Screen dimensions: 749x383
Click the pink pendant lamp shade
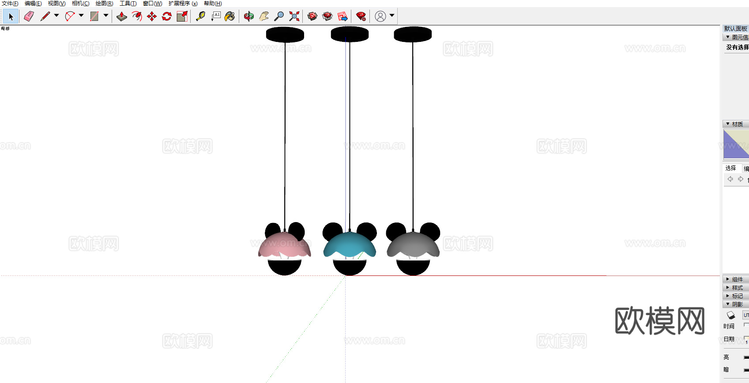tap(284, 245)
